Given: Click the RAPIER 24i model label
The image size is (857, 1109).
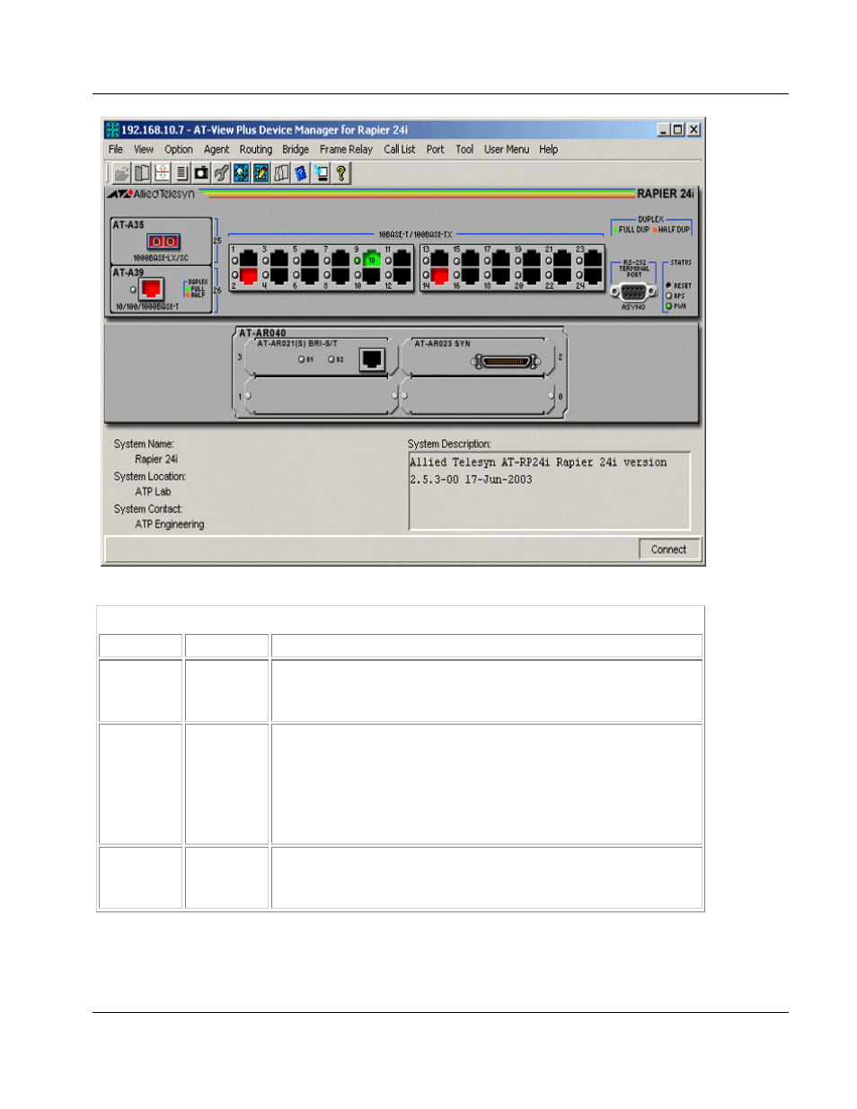Looking at the screenshot, I should pyautogui.click(x=666, y=194).
